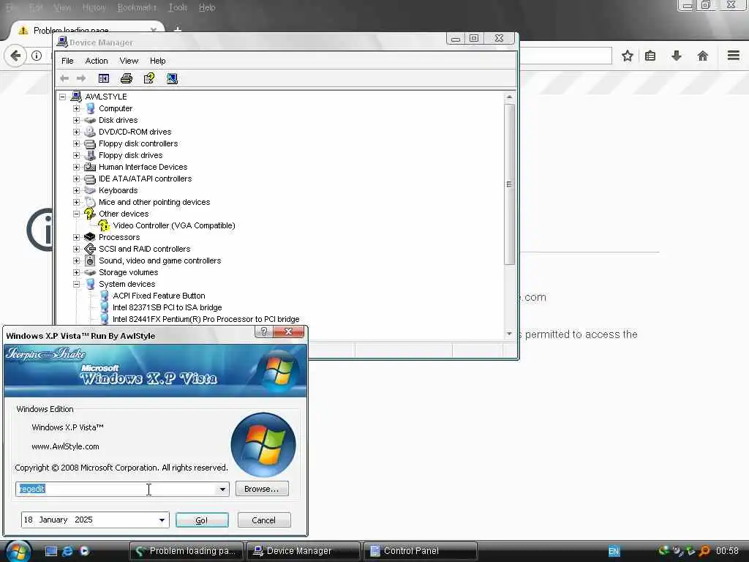Expand the IDE ATA/ATAPI controllers category

click(76, 179)
